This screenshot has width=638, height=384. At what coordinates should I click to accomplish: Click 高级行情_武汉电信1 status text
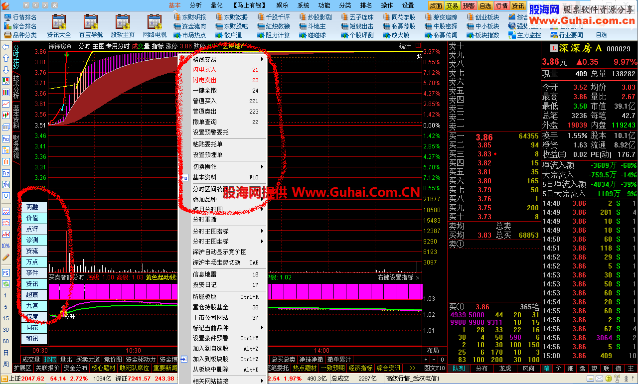[x=413, y=379]
